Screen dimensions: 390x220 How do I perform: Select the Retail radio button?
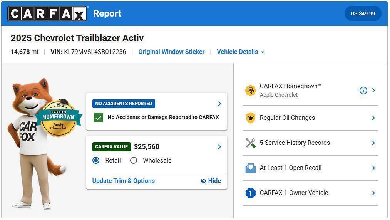point(96,161)
